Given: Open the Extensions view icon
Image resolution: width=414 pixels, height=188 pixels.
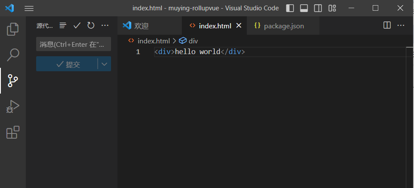Looking at the screenshot, I should point(13,132).
